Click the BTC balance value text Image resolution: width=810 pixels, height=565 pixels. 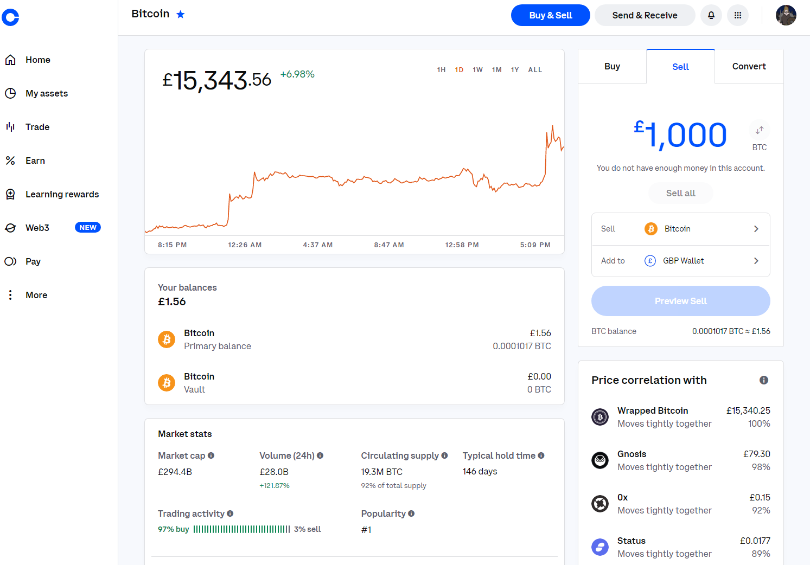click(731, 331)
